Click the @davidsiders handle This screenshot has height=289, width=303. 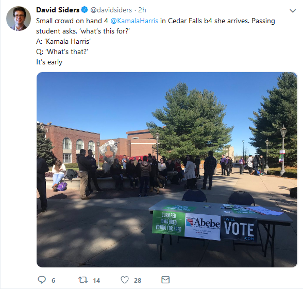click(x=111, y=10)
